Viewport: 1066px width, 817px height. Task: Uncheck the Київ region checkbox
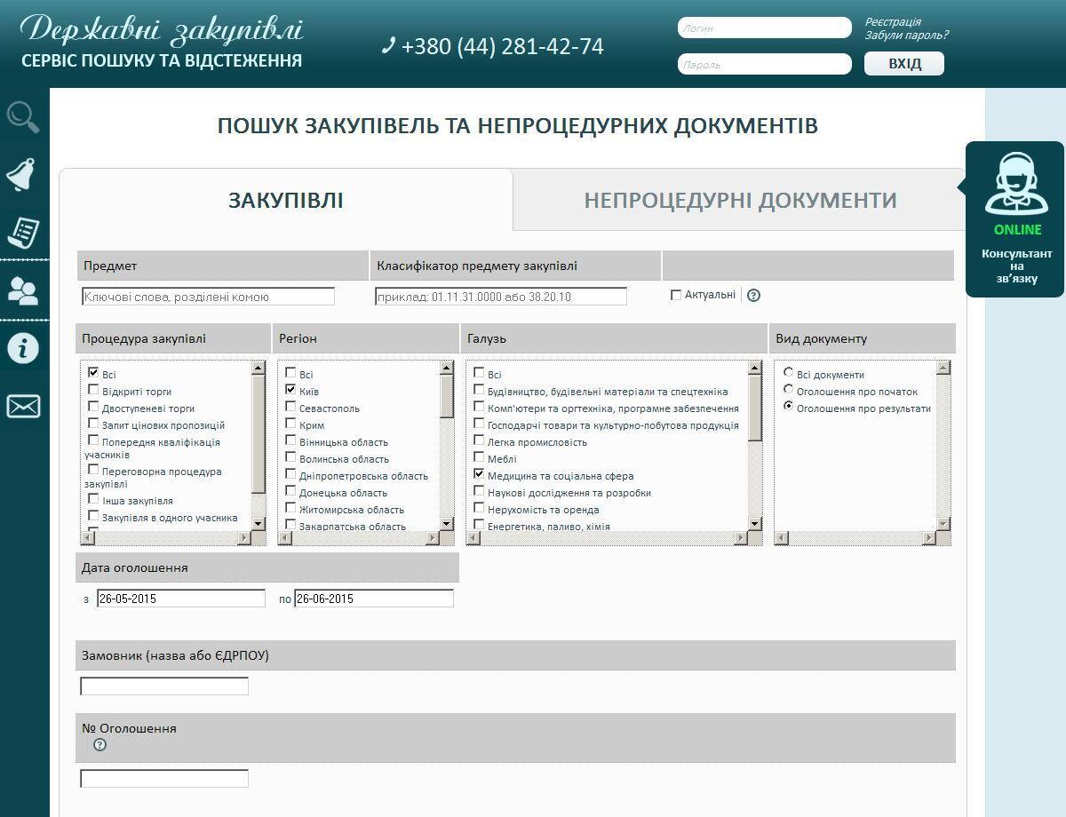[290, 390]
